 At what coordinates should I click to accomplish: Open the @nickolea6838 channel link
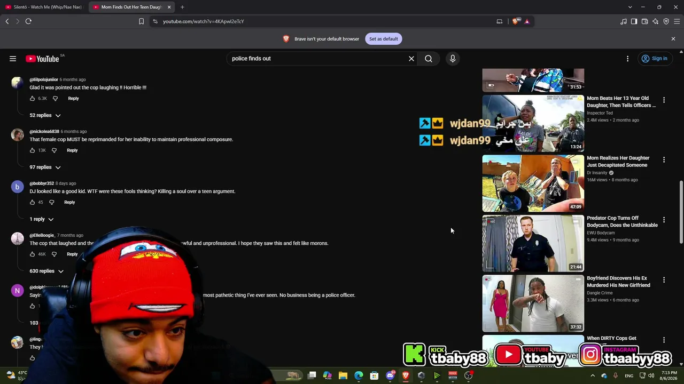point(44,132)
